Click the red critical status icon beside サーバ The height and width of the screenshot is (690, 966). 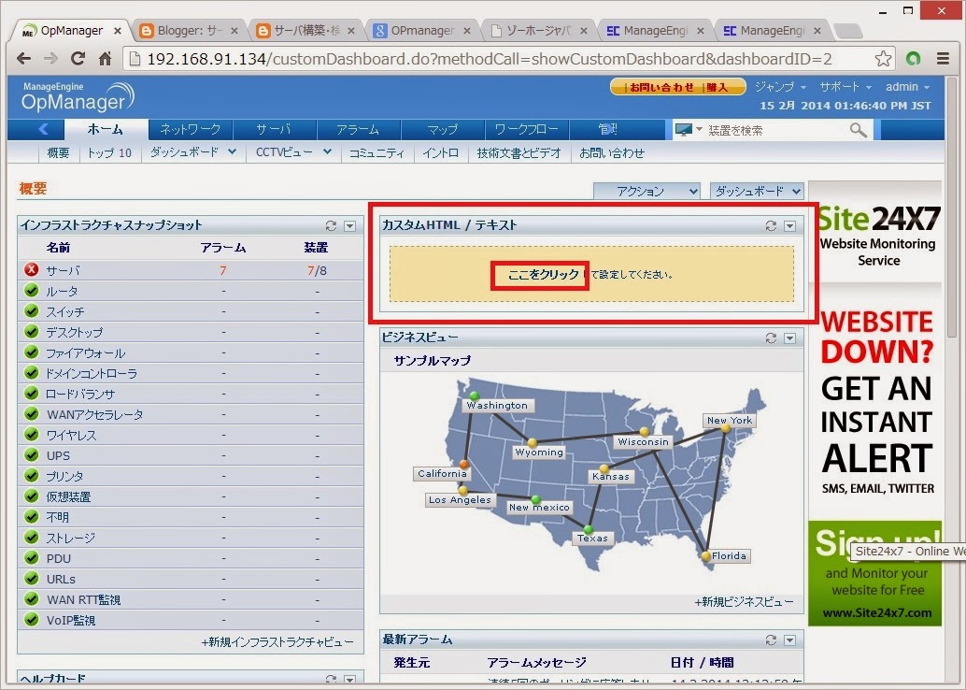click(x=32, y=269)
